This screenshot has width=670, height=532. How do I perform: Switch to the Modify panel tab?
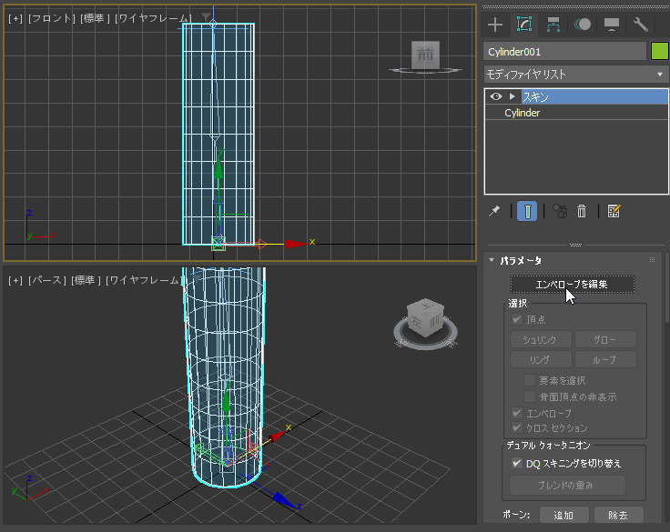(x=524, y=25)
